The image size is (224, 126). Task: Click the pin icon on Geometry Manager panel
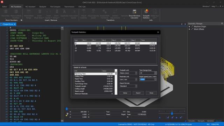coord(222,23)
